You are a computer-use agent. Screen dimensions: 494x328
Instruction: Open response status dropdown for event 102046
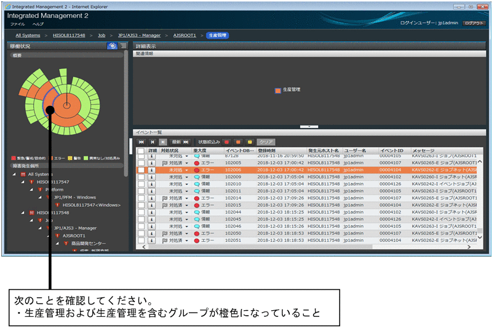(x=187, y=226)
